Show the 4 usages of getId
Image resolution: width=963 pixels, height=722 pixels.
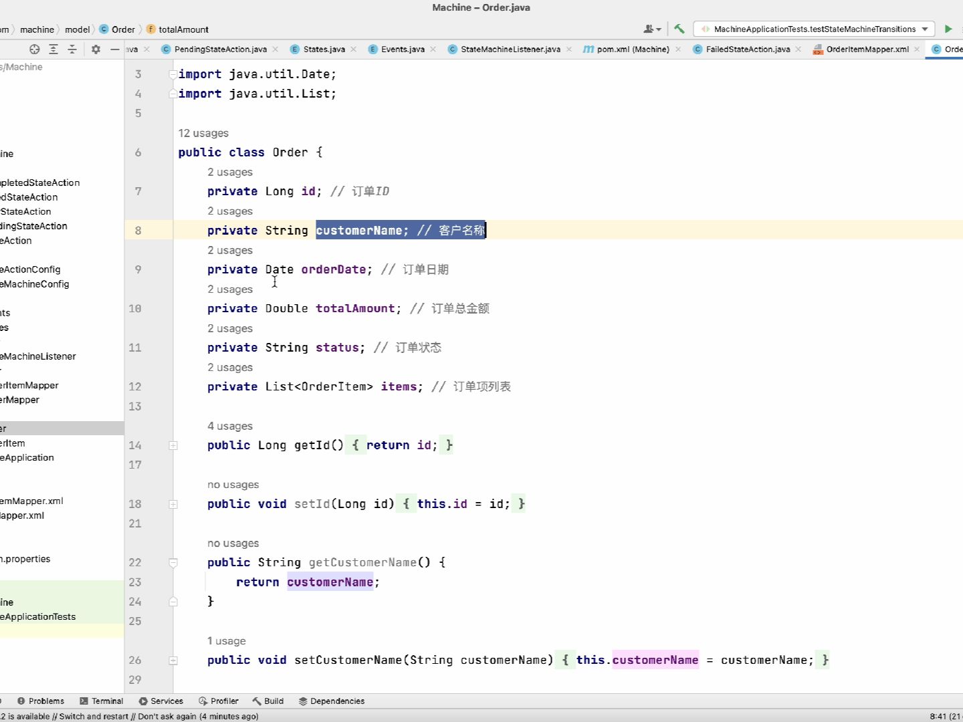230,426
